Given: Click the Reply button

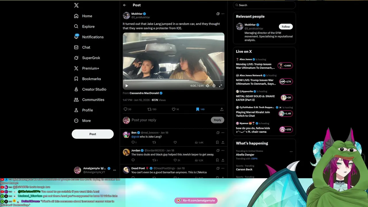Looking at the screenshot, I should coord(217,120).
